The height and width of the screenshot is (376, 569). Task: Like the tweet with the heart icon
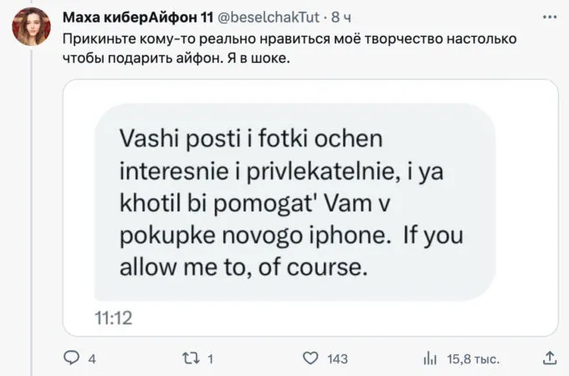pos(310,358)
